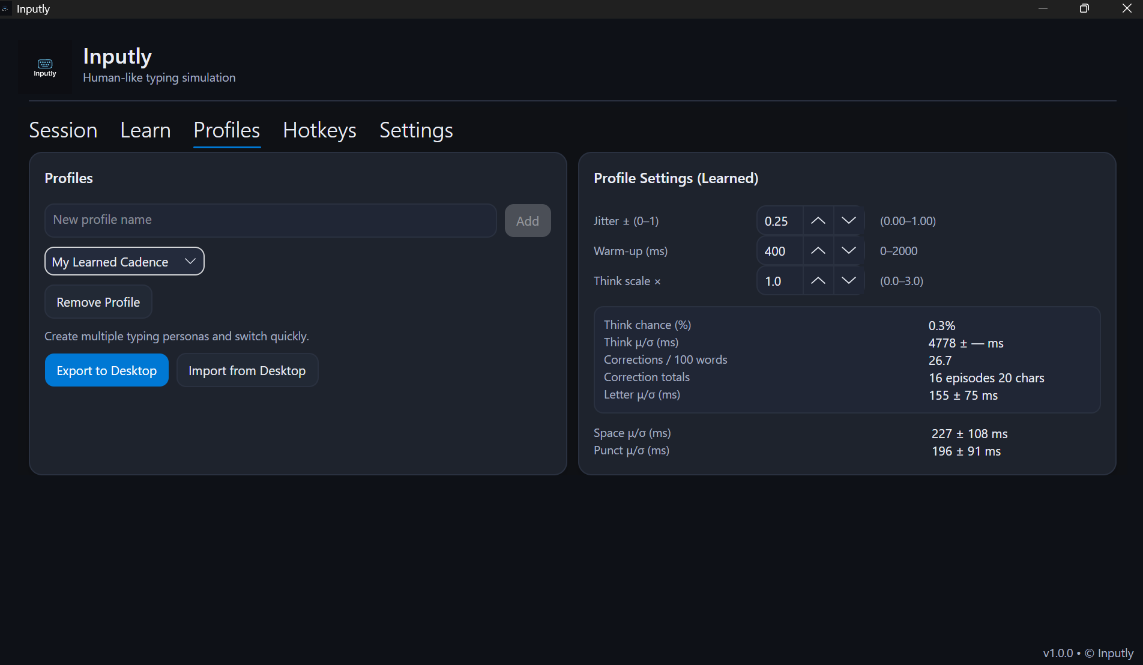
Task: Decrease Warm-up ms with down arrow
Action: click(848, 251)
